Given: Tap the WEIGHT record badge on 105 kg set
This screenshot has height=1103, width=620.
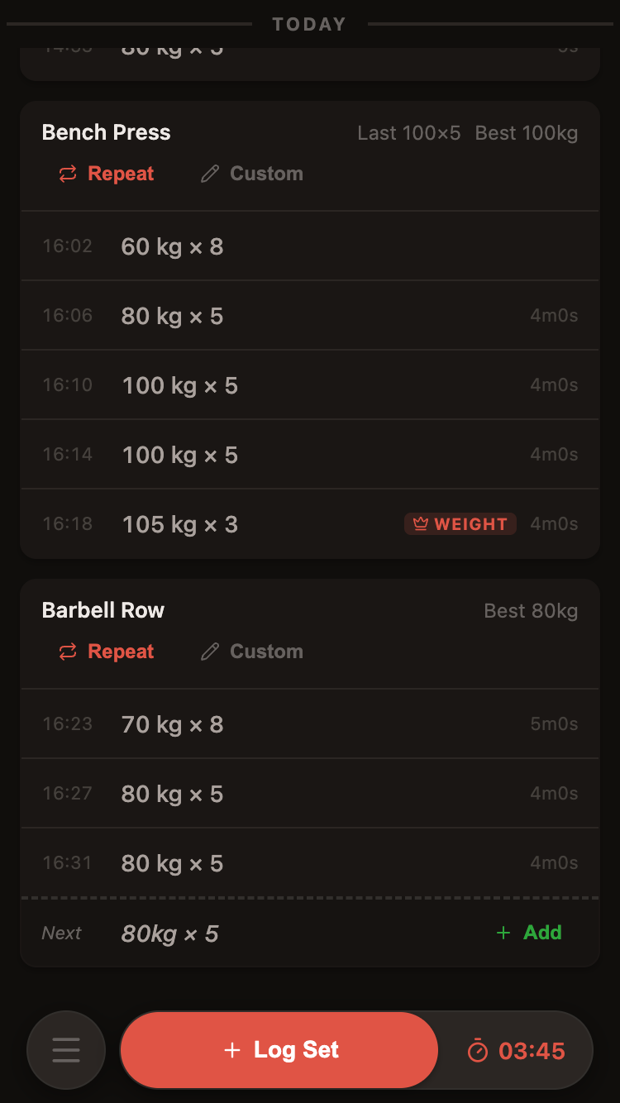Looking at the screenshot, I should pyautogui.click(x=460, y=523).
